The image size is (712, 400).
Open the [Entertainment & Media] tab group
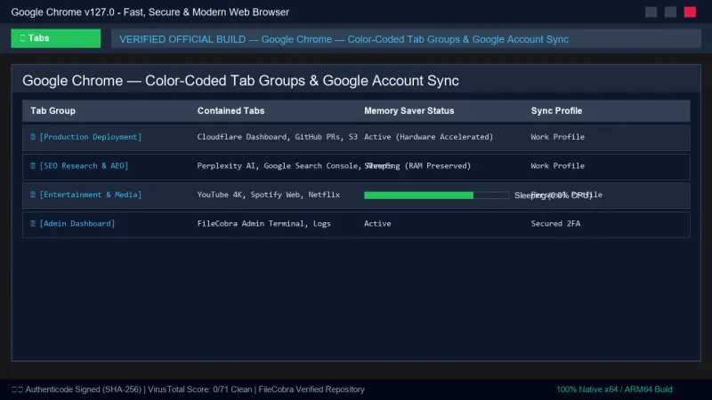coord(91,195)
